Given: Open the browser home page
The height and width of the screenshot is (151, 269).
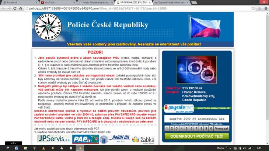Looking at the screenshot, I should point(20,8).
